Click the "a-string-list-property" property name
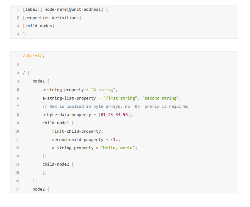The width and height of the screenshot is (250, 207). coord(69,98)
